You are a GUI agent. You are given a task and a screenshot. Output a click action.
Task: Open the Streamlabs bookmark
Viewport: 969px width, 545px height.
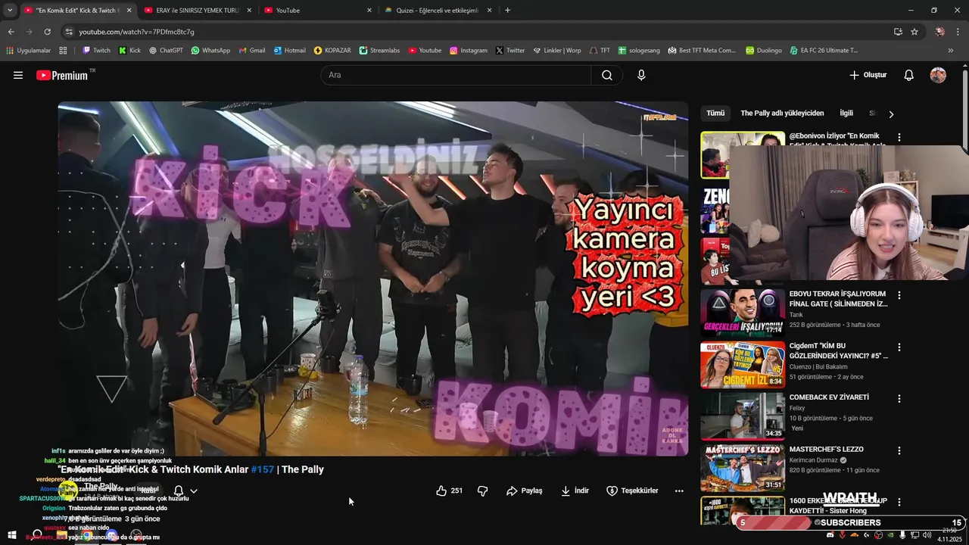379,51
